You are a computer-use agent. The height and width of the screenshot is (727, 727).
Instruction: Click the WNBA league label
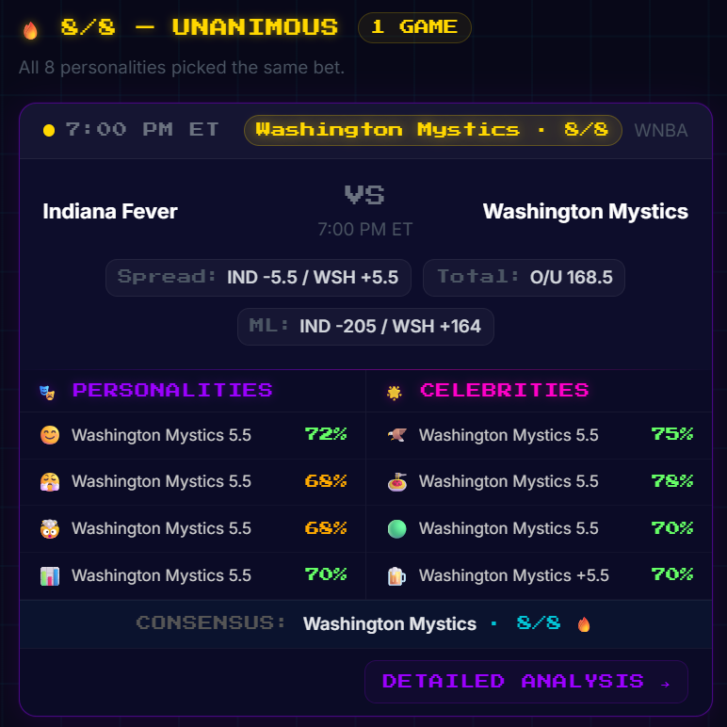pos(661,131)
